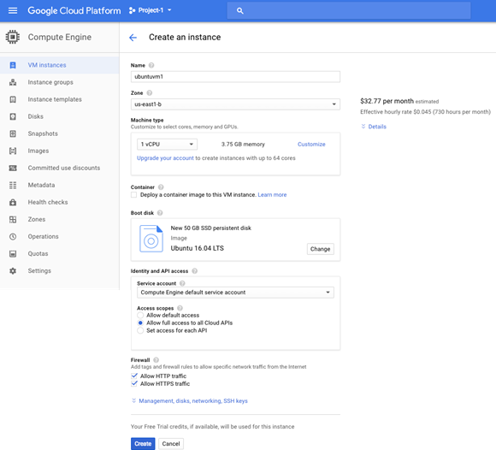
Task: Toggle Allow HTTP traffic checkbox
Action: coord(134,376)
